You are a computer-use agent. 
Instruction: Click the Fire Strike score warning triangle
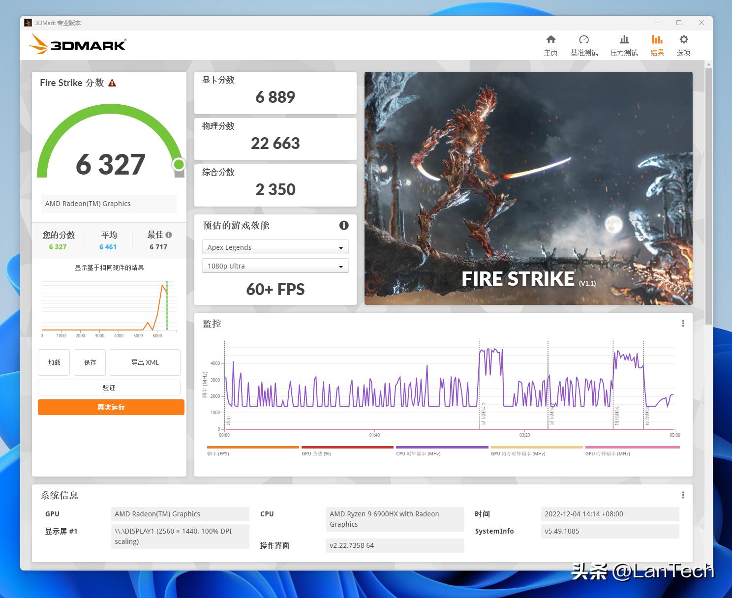point(112,83)
